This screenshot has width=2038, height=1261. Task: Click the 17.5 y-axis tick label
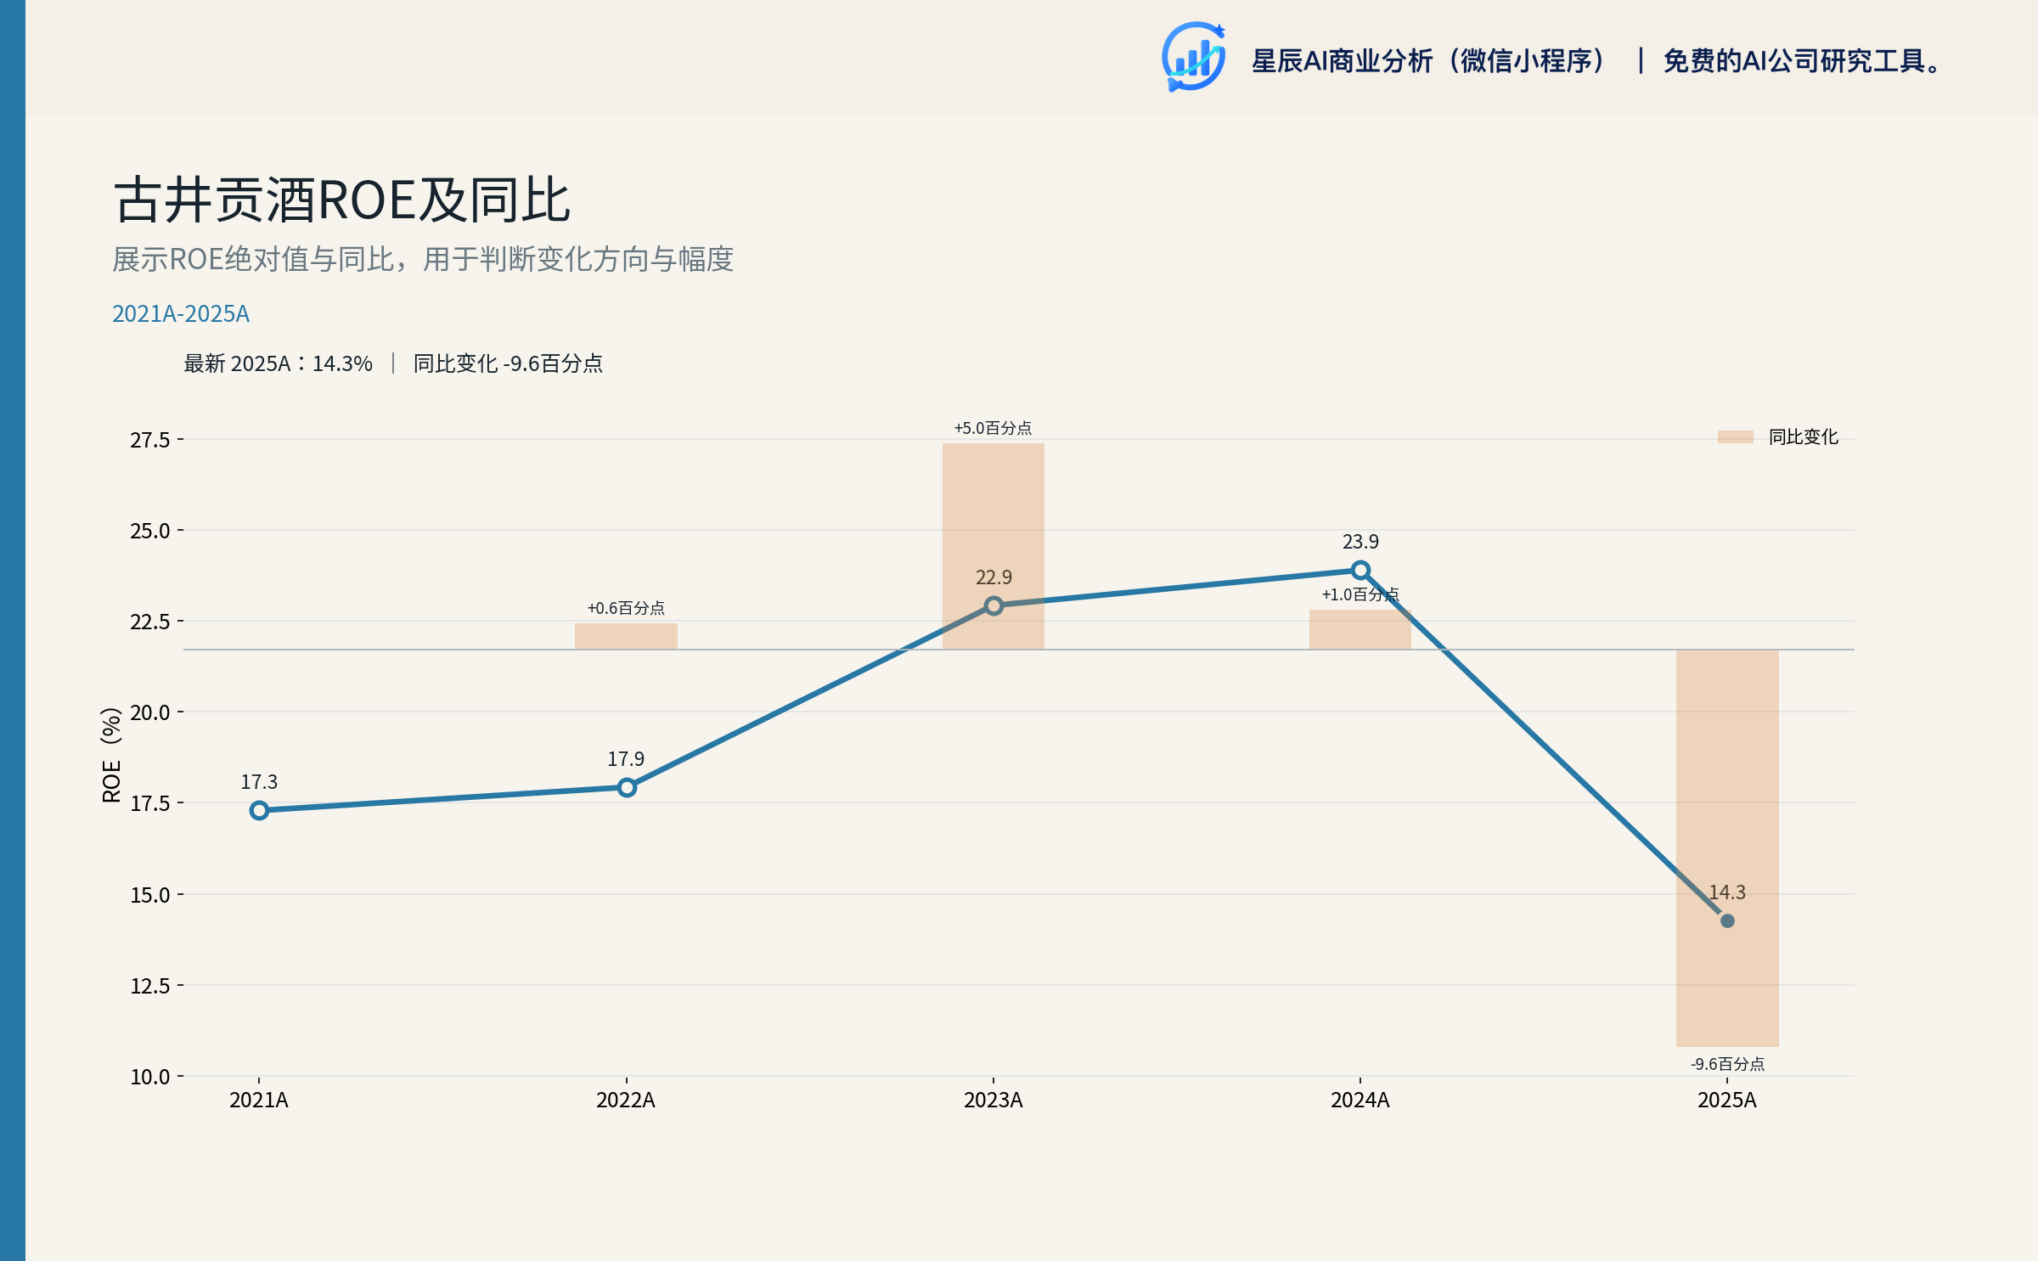(150, 803)
